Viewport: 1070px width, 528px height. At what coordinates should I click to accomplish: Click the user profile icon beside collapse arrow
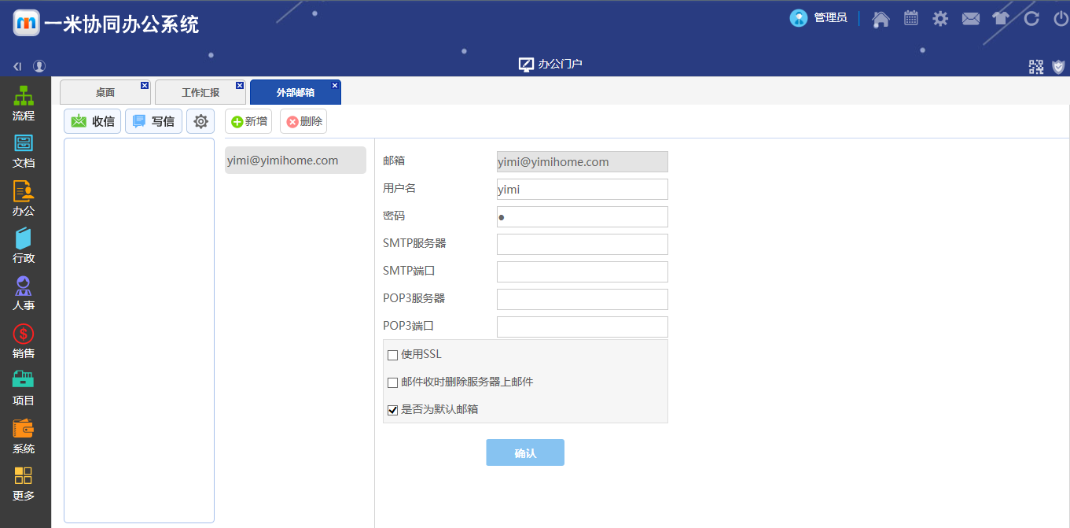click(x=39, y=67)
